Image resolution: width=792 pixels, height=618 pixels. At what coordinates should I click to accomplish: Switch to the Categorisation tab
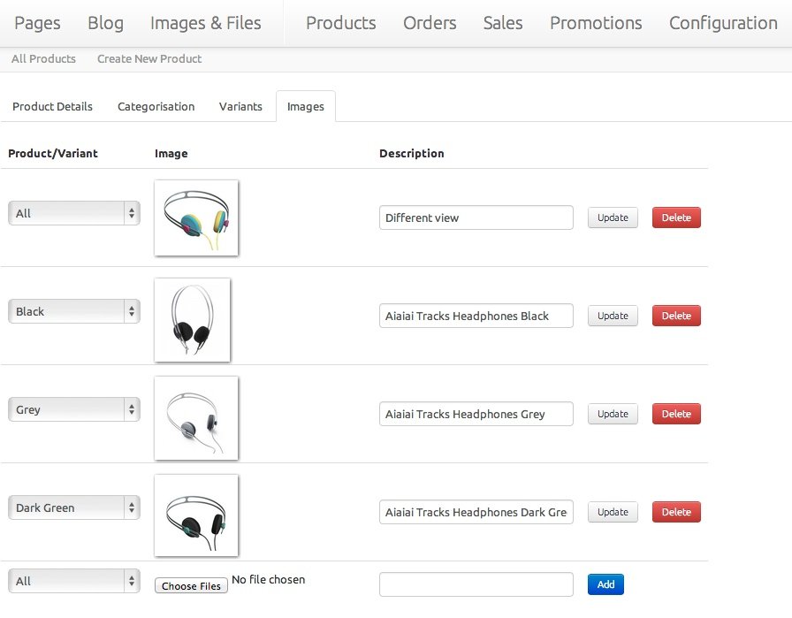click(x=156, y=107)
